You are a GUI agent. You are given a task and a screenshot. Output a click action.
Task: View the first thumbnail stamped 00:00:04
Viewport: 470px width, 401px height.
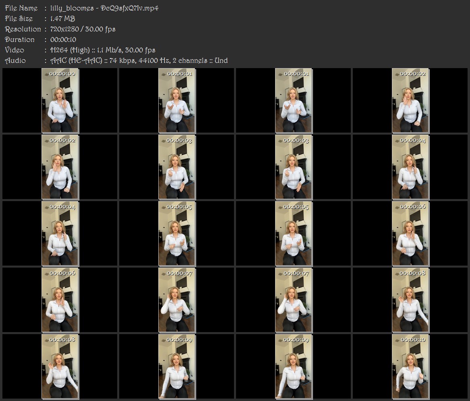(x=410, y=167)
